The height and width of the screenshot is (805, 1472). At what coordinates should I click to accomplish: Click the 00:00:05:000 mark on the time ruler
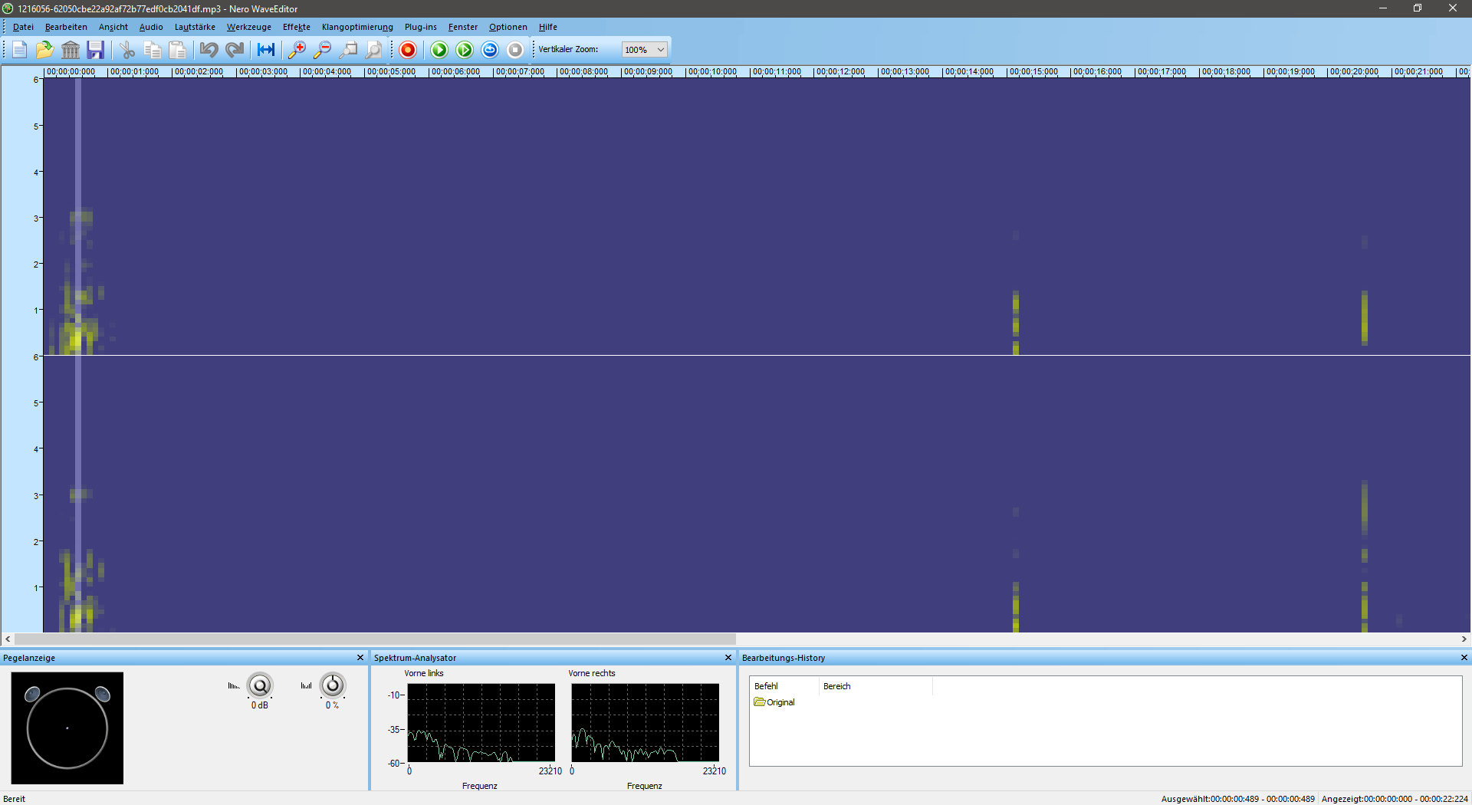(391, 72)
